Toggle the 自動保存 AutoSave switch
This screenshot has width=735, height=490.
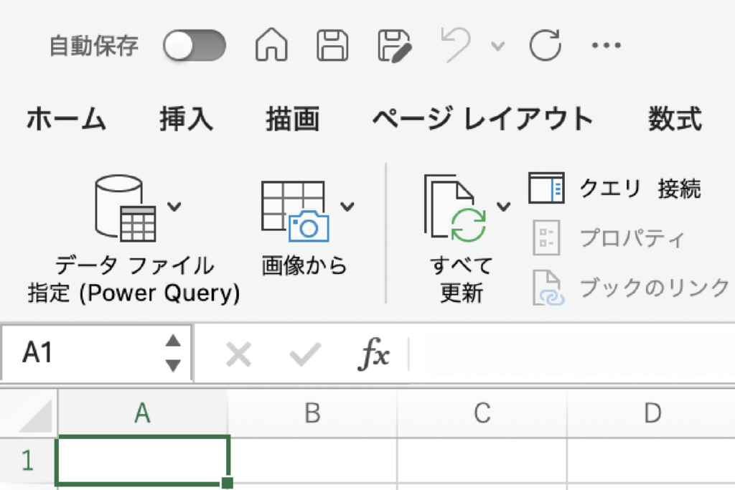pos(194,47)
